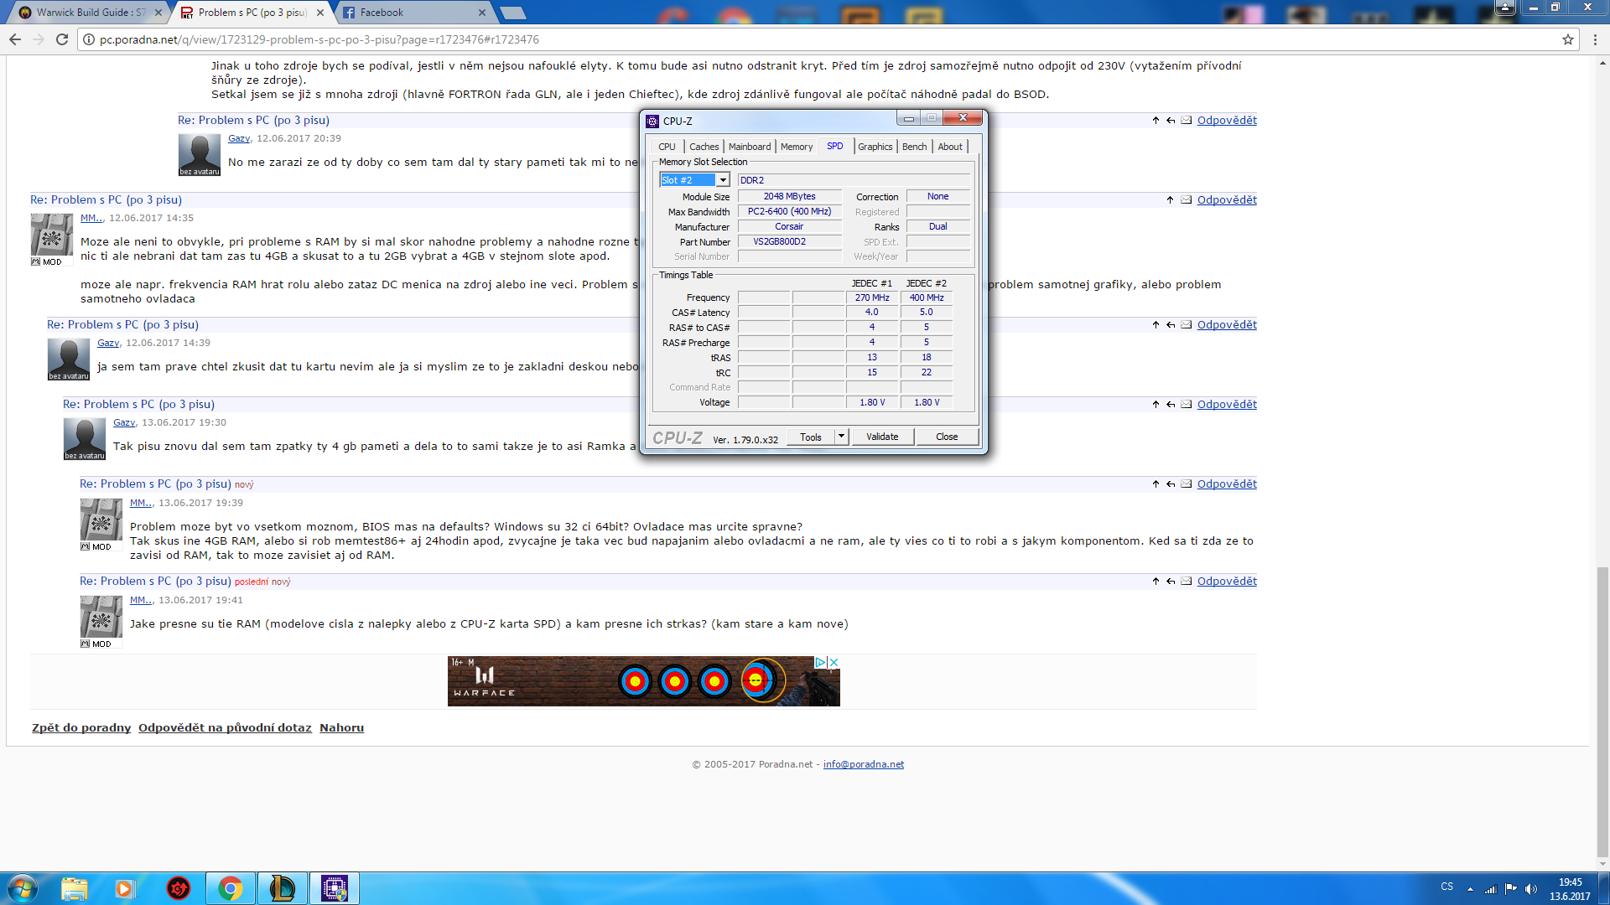Switch to the Facebook browser tab
Image resolution: width=1610 pixels, height=905 pixels.
pos(382,13)
